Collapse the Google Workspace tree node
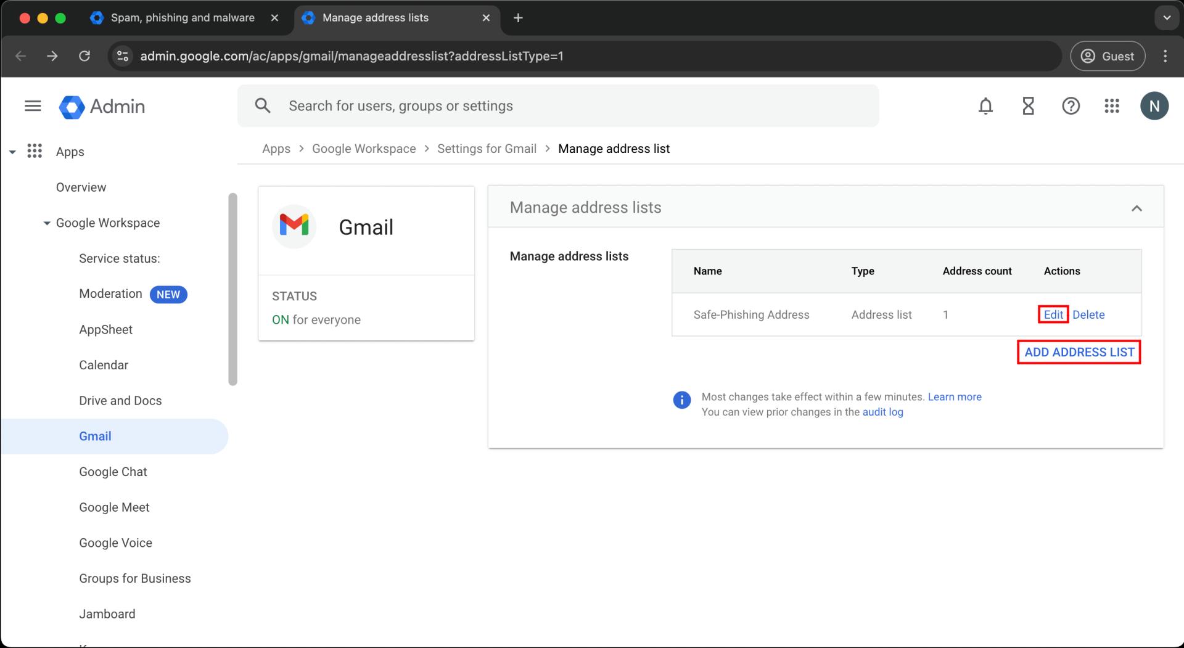Image resolution: width=1184 pixels, height=648 pixels. pos(47,223)
